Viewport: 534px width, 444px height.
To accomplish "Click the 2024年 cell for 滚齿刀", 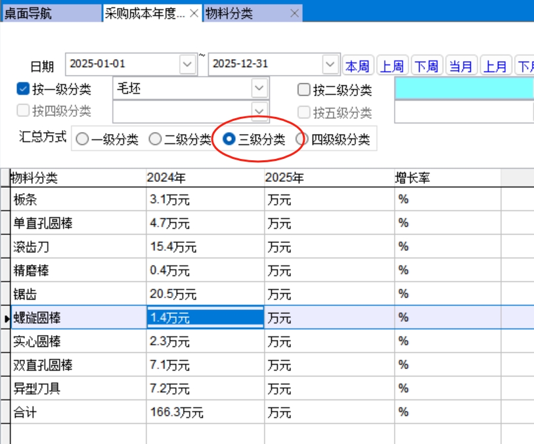I will pos(205,247).
